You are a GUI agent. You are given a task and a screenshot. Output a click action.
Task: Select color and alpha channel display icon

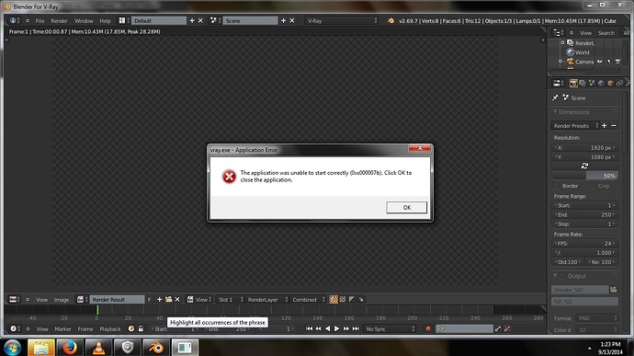click(334, 299)
